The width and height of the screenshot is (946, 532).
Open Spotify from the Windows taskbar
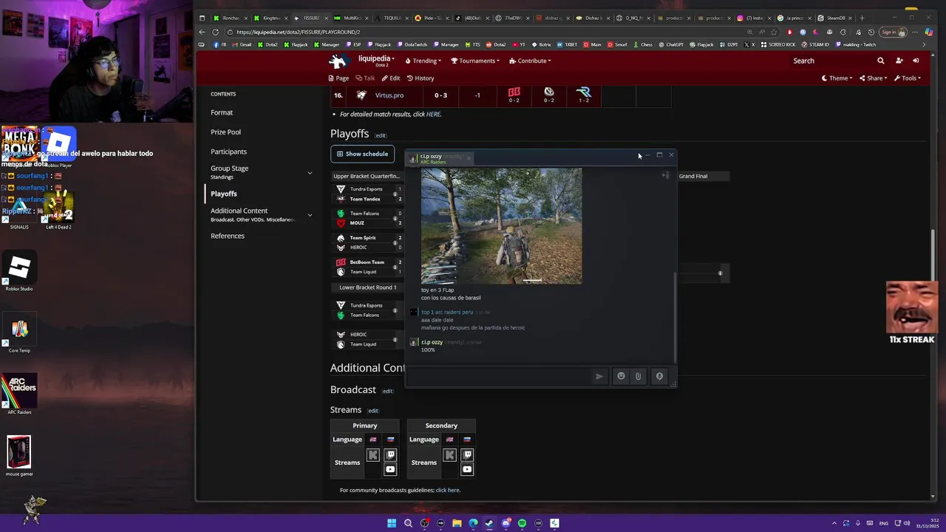coord(522,523)
